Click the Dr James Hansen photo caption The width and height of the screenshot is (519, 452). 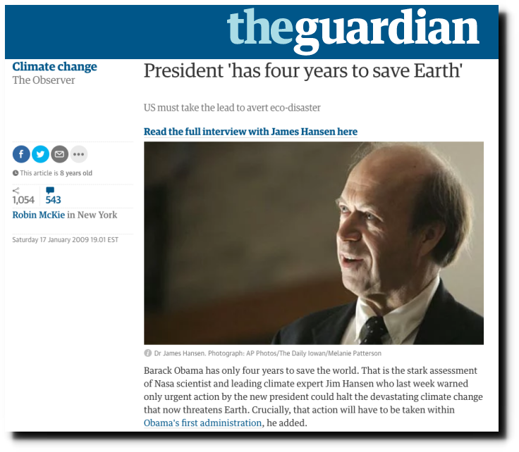(x=268, y=353)
